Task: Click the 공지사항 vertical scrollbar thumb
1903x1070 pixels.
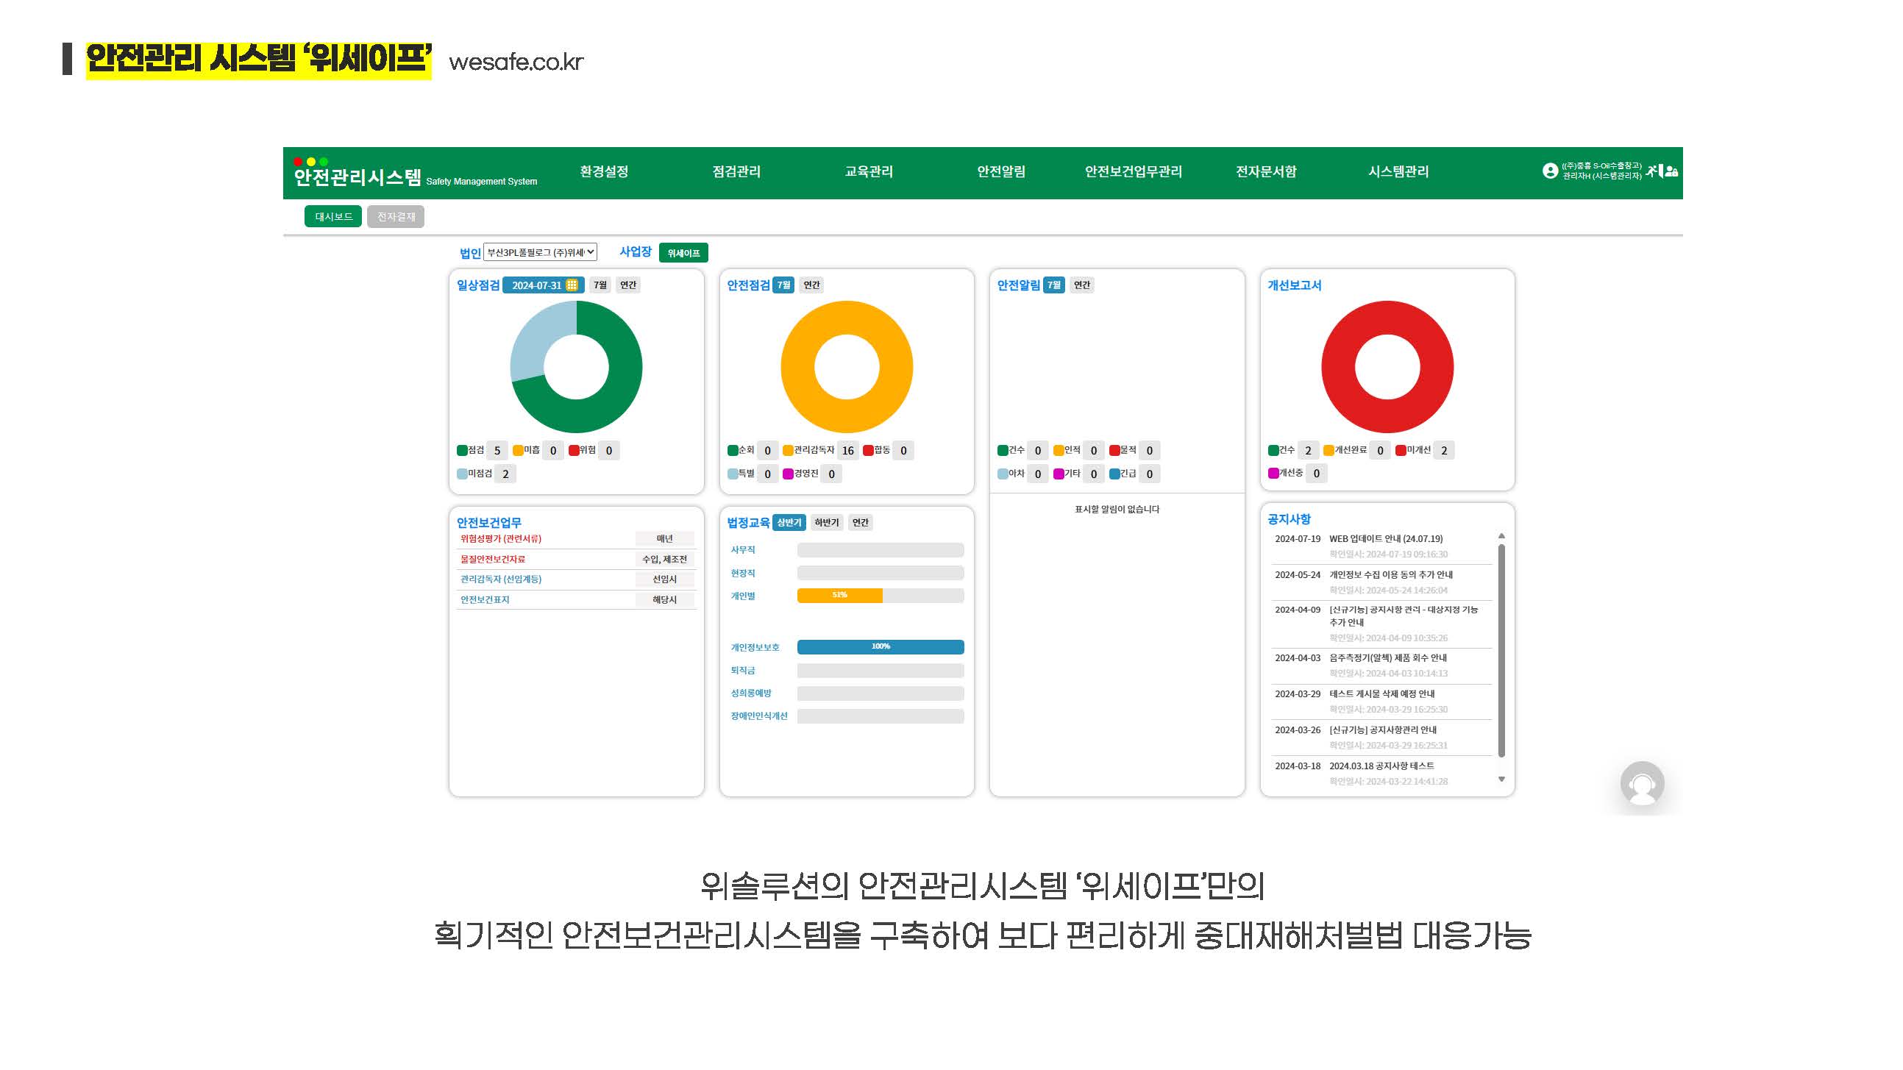Action: click(x=1501, y=651)
